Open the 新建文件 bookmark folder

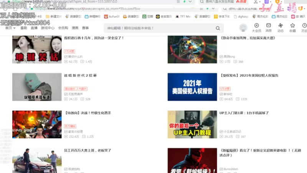53,17
